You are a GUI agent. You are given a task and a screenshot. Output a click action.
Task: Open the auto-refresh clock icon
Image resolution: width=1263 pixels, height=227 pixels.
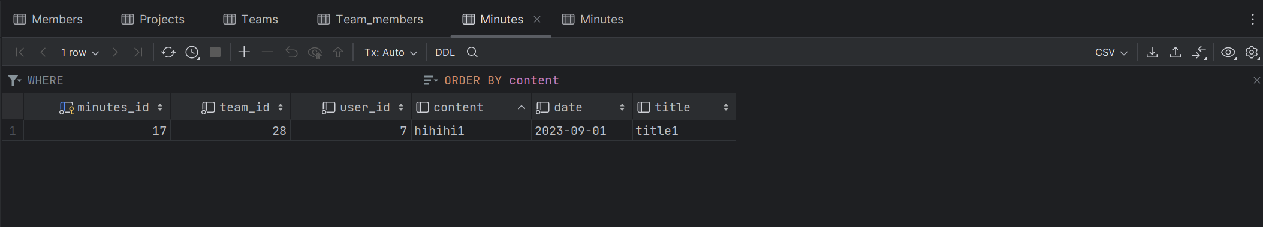coord(192,53)
